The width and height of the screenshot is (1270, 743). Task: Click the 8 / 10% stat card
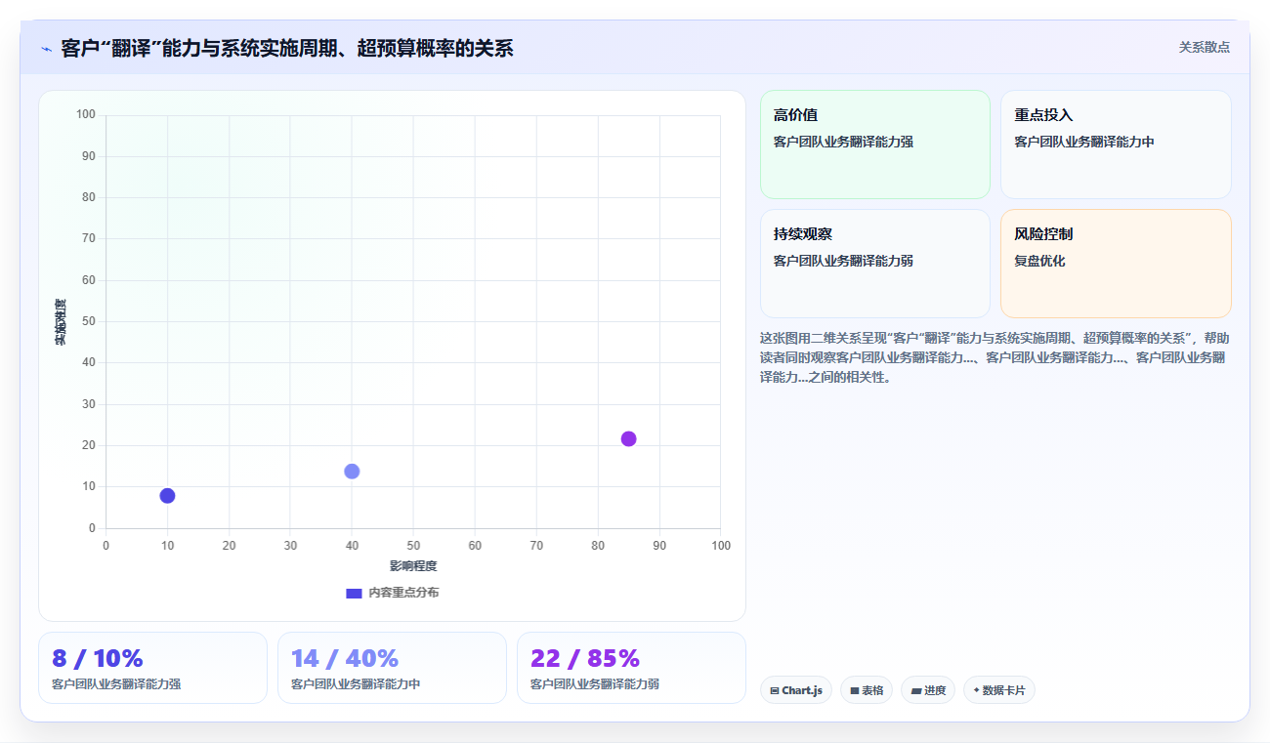point(152,668)
